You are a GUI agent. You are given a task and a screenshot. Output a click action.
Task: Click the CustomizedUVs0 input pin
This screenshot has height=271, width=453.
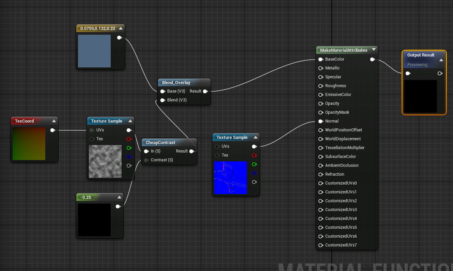click(x=321, y=183)
